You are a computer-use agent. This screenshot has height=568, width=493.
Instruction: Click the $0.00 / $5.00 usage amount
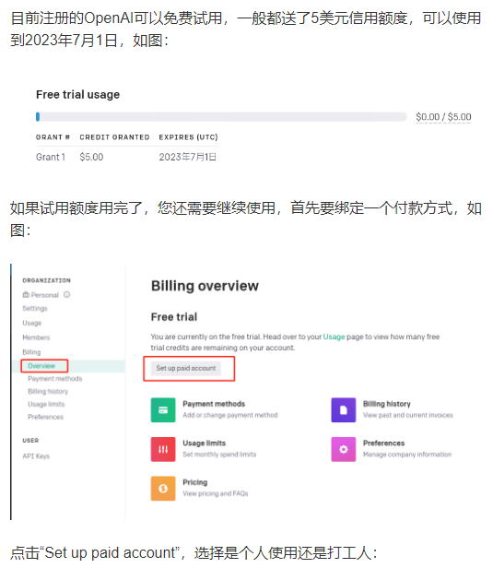click(x=443, y=117)
